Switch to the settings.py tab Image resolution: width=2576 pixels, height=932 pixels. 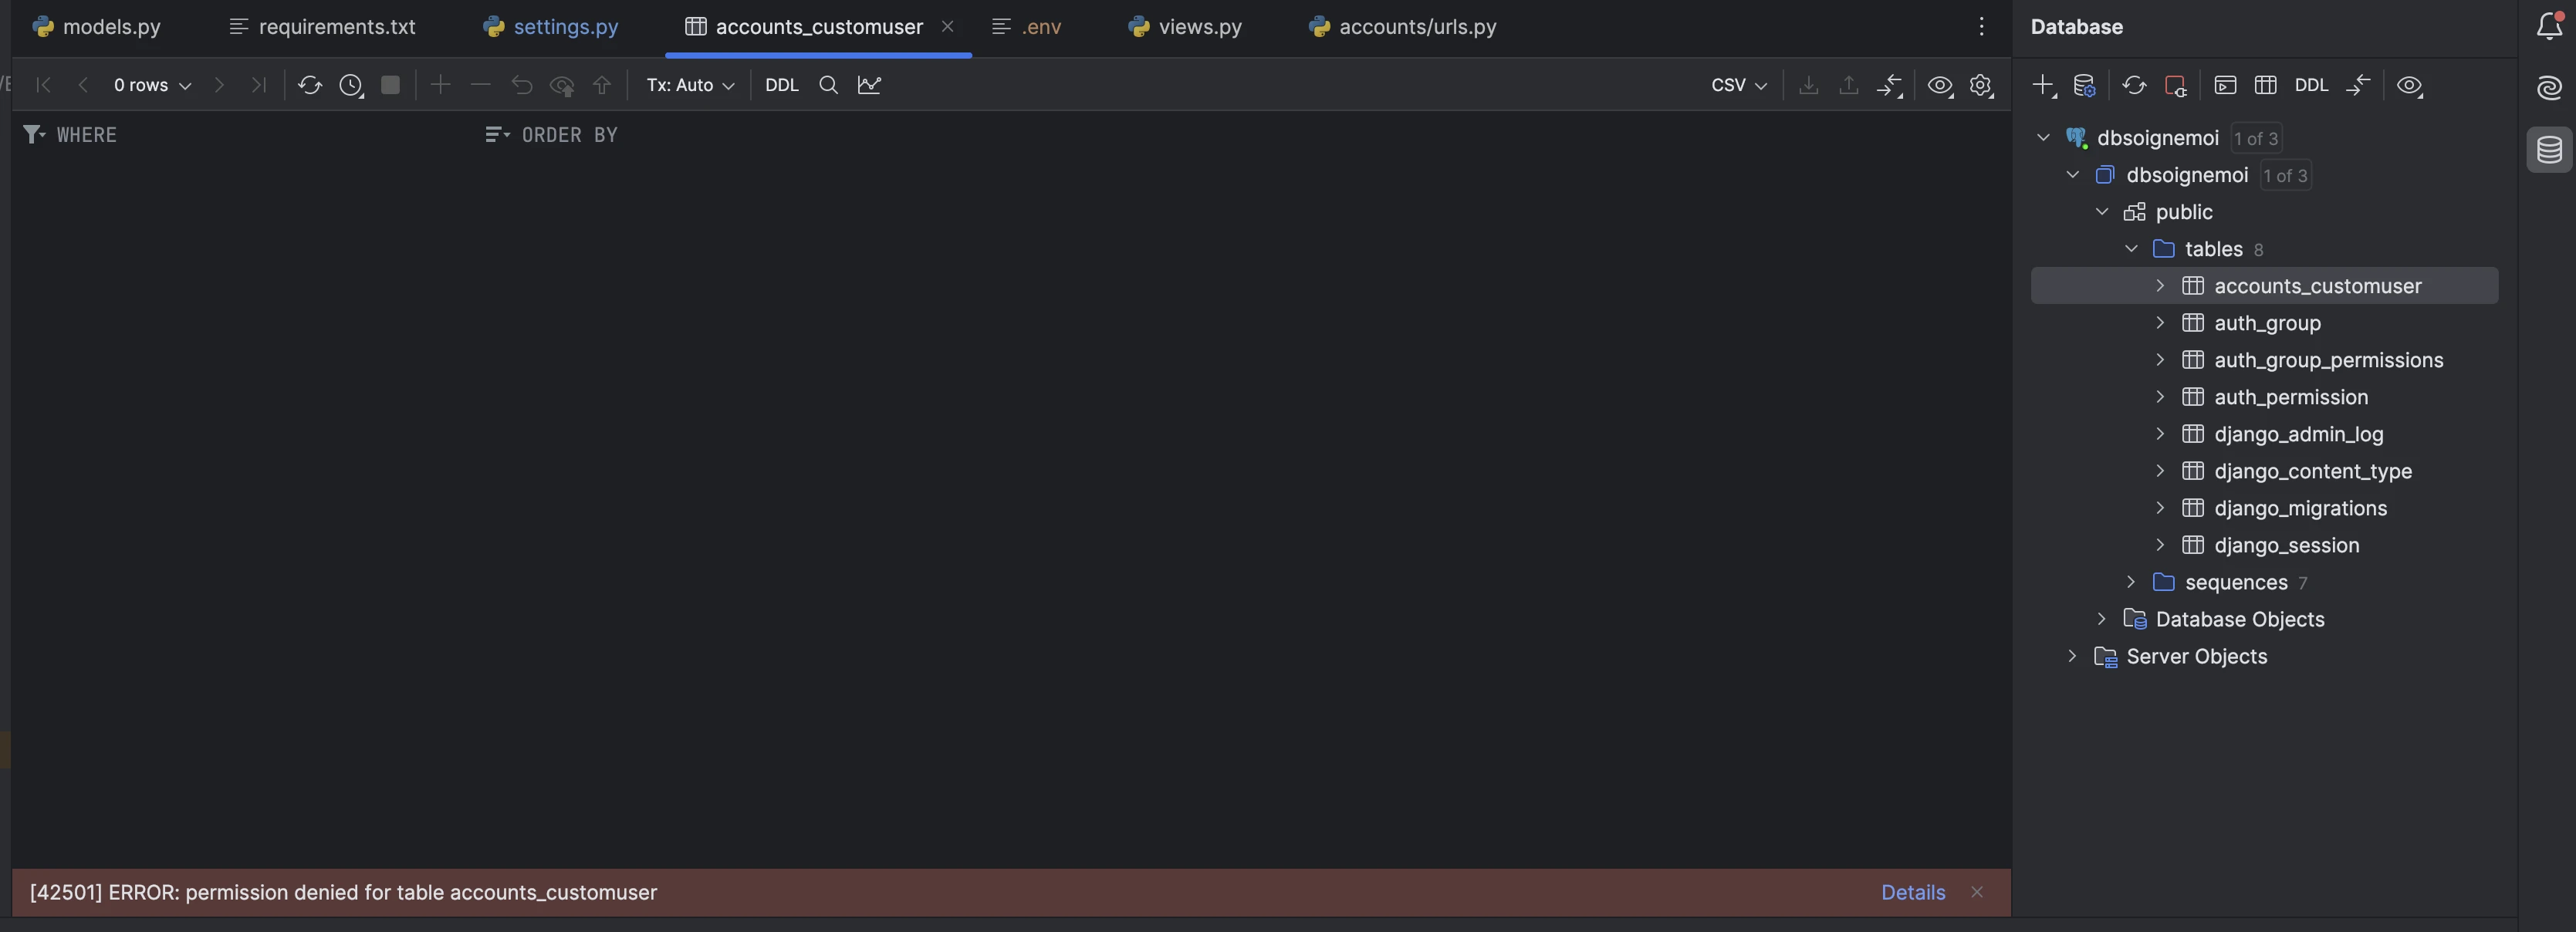(565, 27)
